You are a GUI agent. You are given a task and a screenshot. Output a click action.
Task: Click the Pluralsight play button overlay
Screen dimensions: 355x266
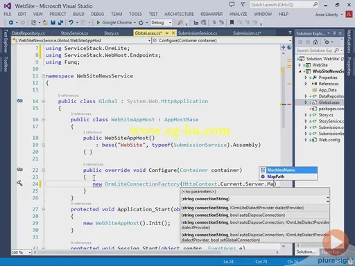336,242
